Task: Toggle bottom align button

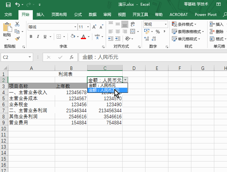Action: (125, 24)
